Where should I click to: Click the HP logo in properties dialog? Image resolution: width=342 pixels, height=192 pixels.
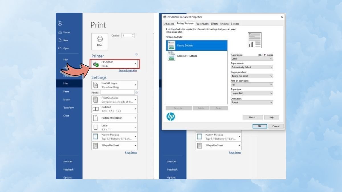[x=171, y=117]
